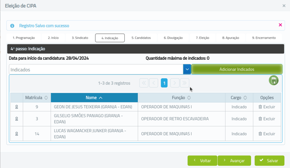
Task: Go to the previous page of records
Action: (x=153, y=83)
